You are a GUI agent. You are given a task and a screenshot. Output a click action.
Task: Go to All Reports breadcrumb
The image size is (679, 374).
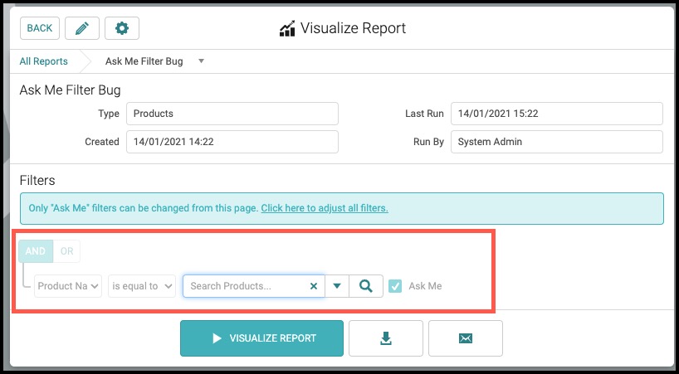44,61
